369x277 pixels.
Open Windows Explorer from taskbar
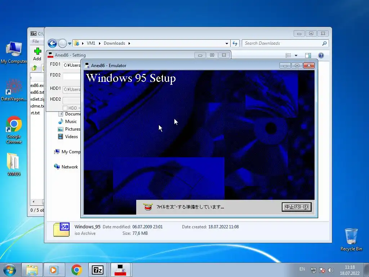coord(32,270)
